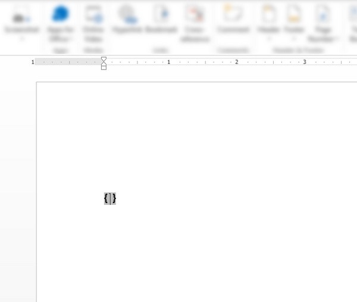Open the Footer dropdown arrow

click(295, 39)
